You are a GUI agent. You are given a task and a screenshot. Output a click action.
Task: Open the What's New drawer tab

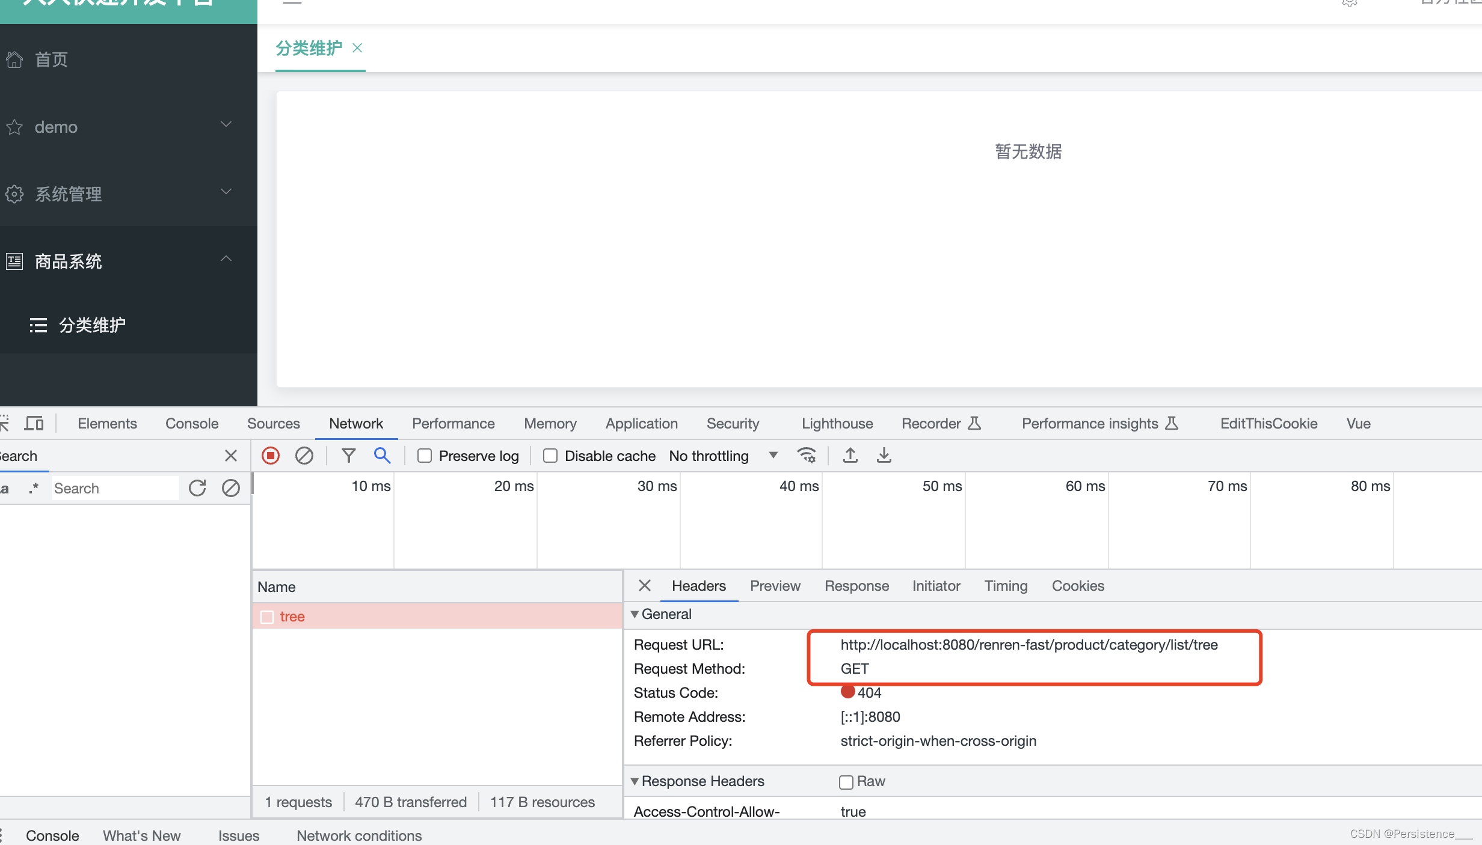[142, 835]
